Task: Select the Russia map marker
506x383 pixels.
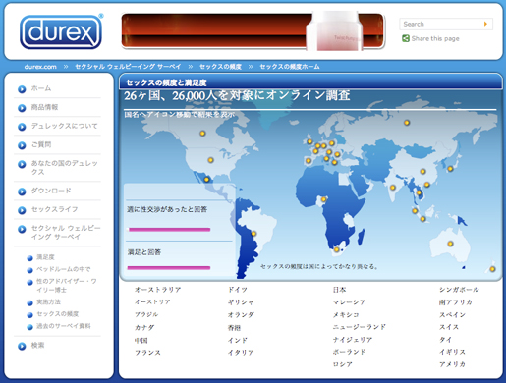Action: [407, 123]
